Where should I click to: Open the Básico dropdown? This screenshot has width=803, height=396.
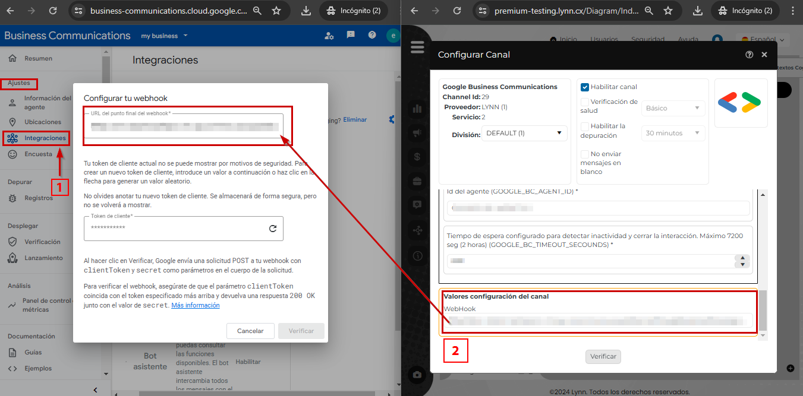click(673, 108)
